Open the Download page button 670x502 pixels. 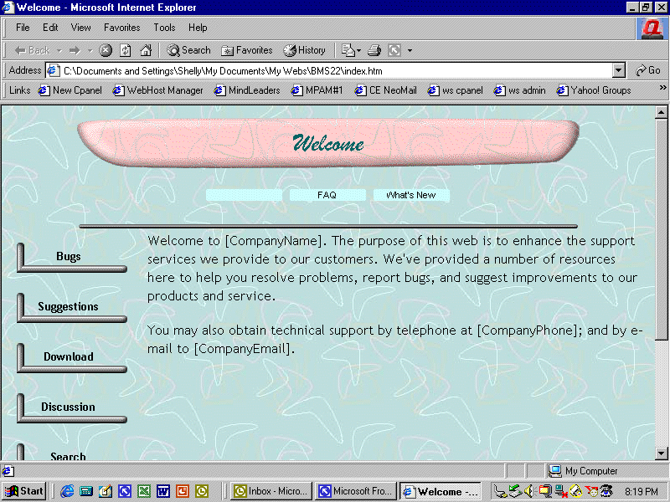click(x=72, y=357)
